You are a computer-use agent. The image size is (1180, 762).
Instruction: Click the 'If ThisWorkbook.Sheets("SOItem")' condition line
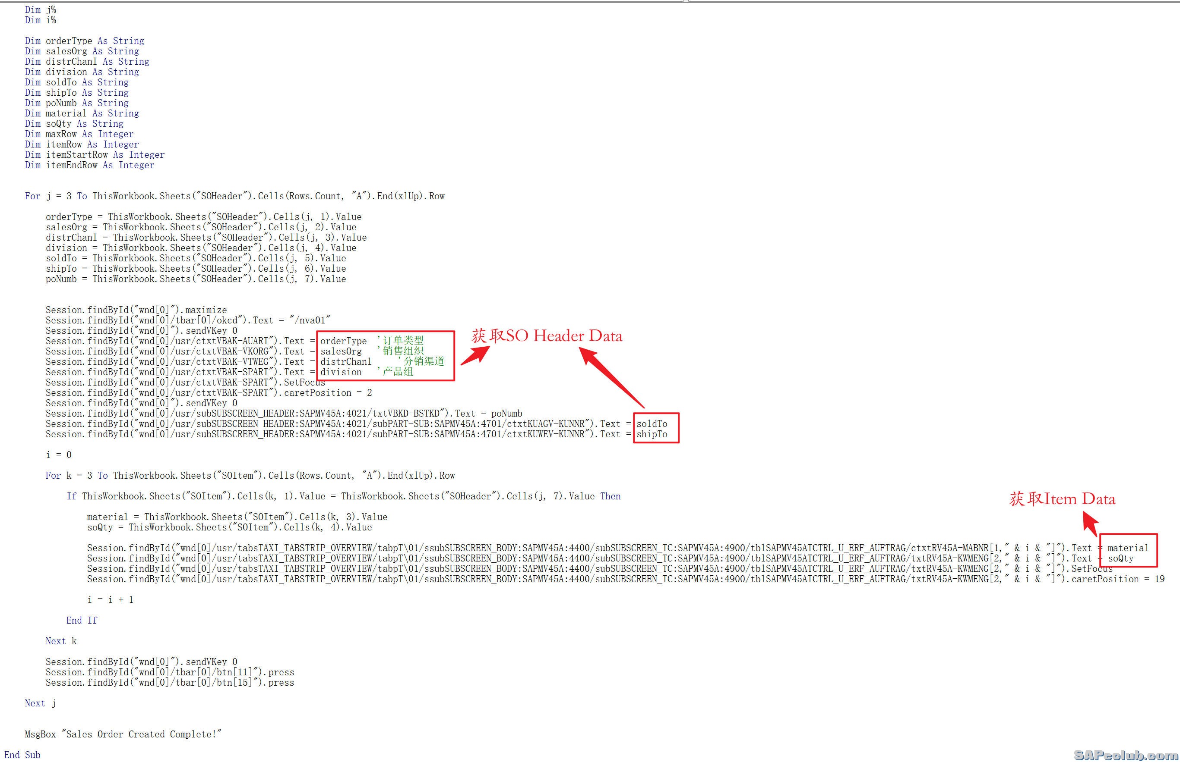pos(344,497)
